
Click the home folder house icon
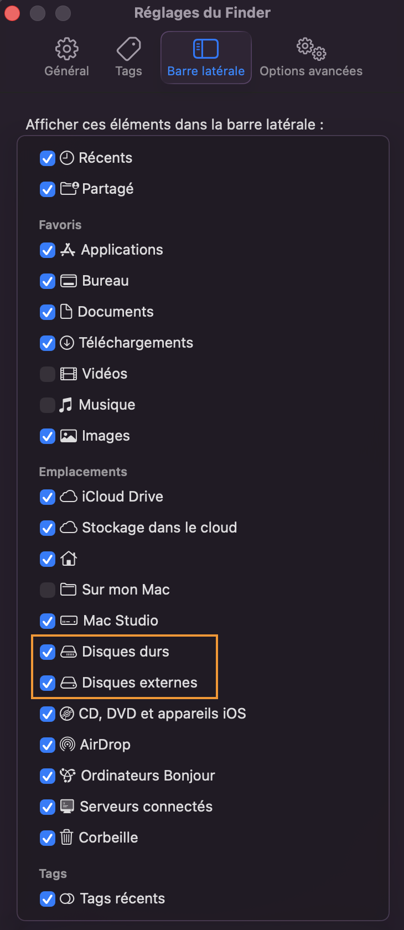68,559
